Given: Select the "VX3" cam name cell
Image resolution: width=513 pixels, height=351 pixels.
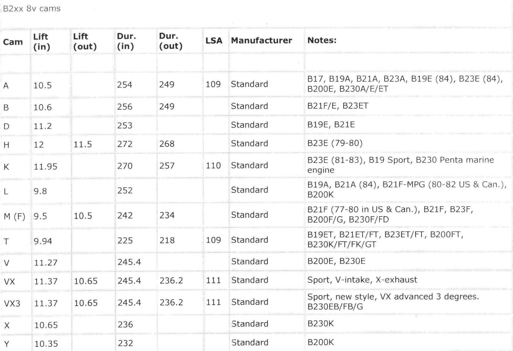Looking at the screenshot, I should [x=12, y=303].
